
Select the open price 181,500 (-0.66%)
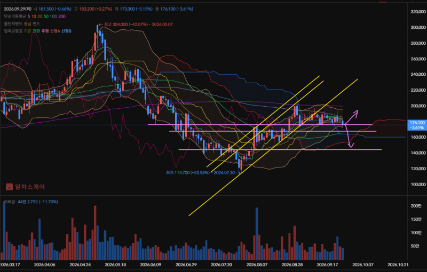[x=55, y=9]
